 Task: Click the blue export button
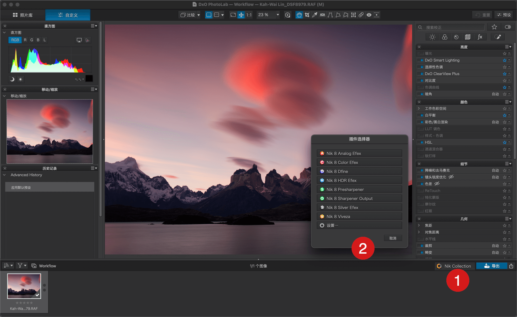pyautogui.click(x=491, y=266)
